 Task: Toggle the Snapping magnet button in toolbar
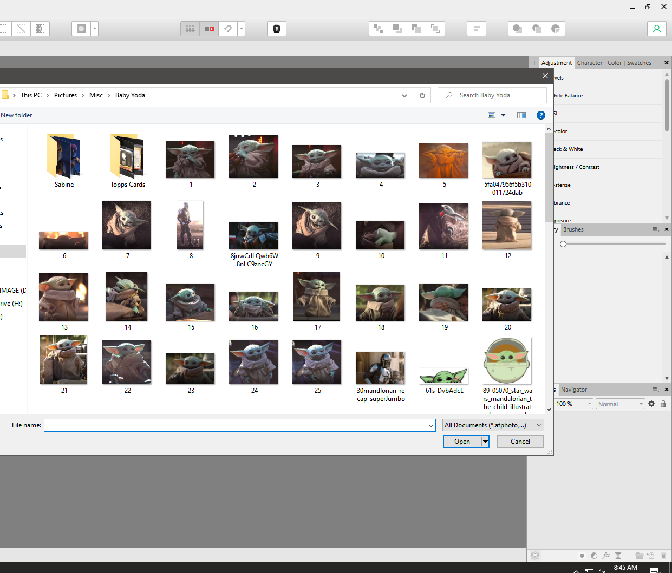coord(228,29)
